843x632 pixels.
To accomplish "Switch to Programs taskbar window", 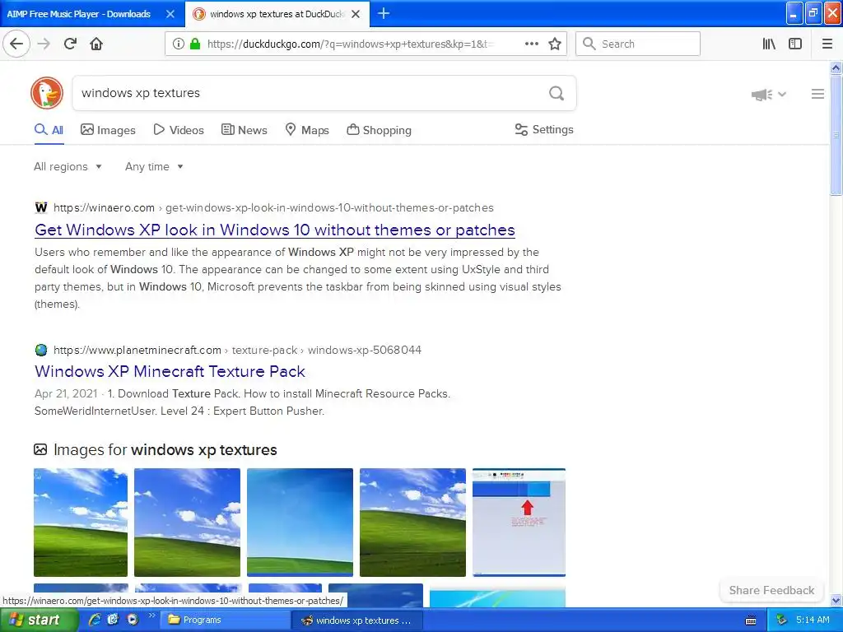I will coord(226,620).
